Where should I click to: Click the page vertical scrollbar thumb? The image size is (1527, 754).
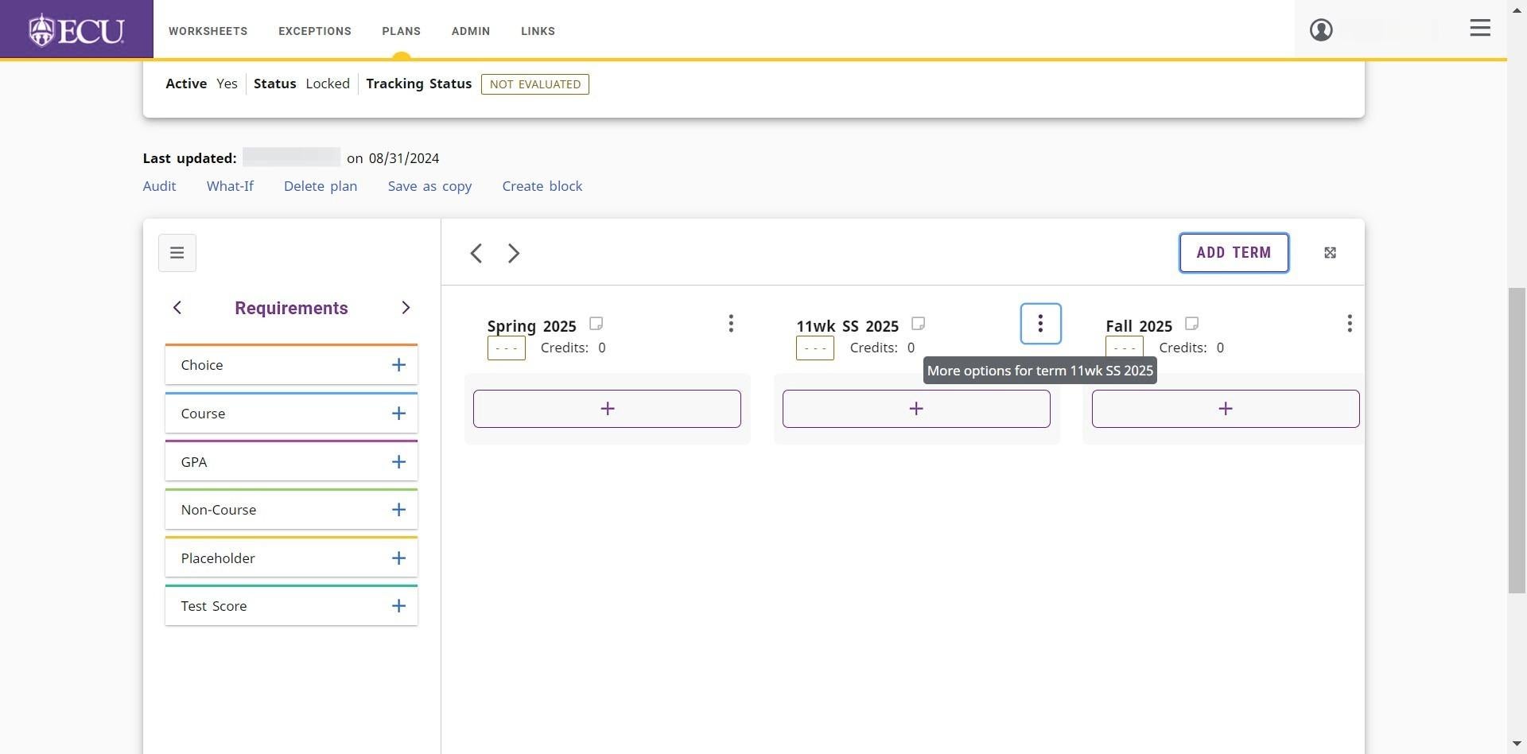pyautogui.click(x=1517, y=440)
